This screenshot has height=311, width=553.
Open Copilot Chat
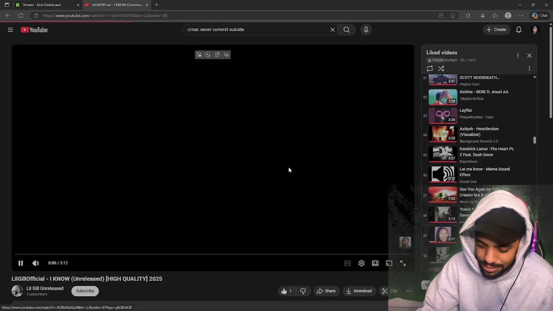tap(540, 16)
